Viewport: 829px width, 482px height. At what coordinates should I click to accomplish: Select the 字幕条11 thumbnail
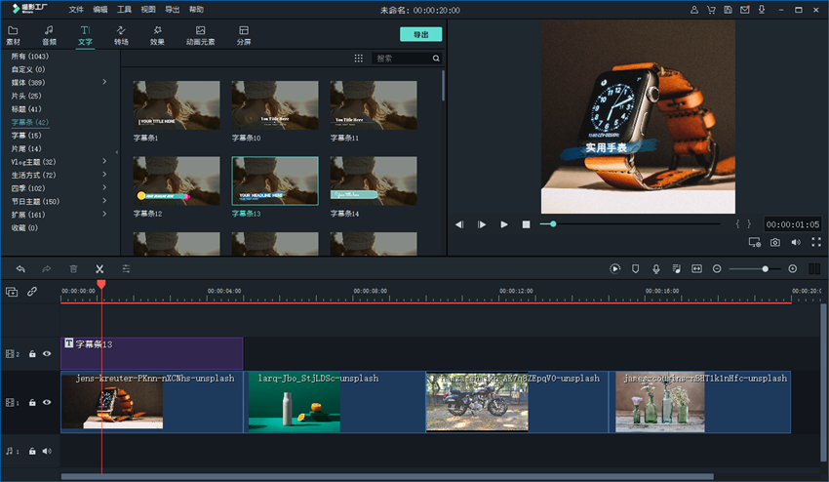374,105
